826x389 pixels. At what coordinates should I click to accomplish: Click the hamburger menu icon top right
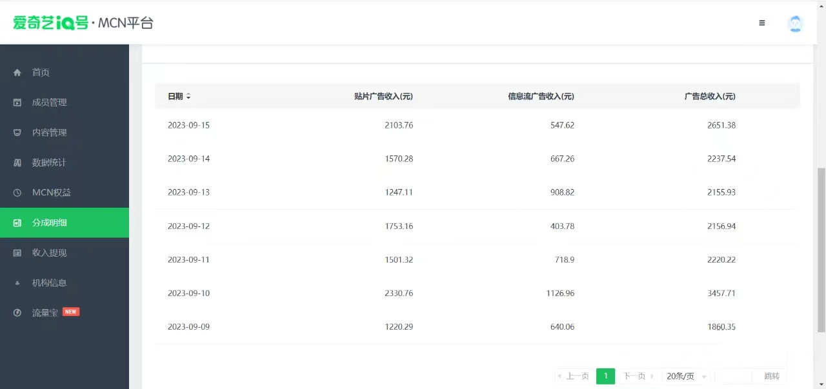pos(762,23)
